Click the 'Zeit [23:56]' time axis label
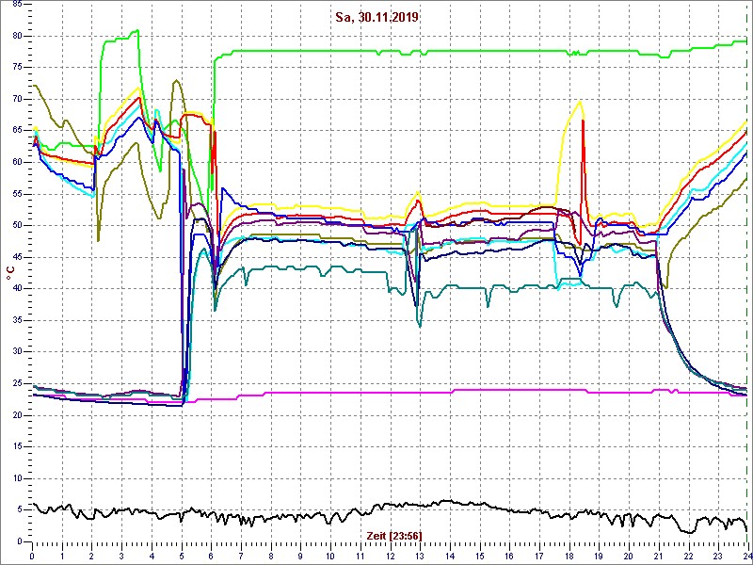The image size is (753, 565). 394,535
